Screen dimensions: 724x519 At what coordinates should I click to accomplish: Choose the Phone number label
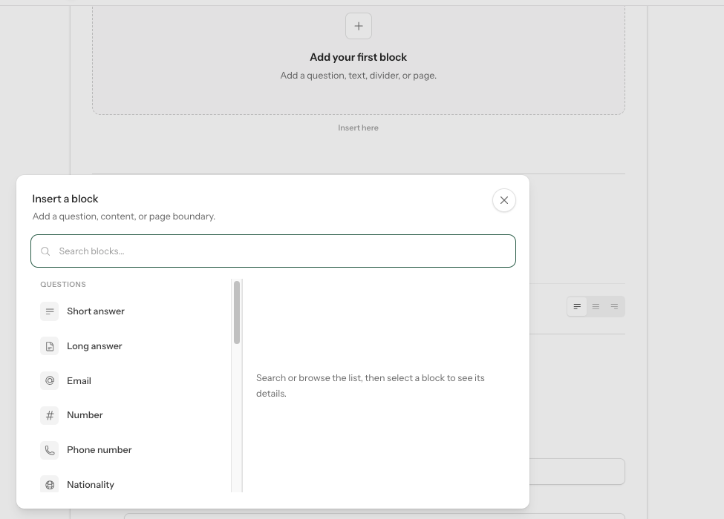pos(99,450)
